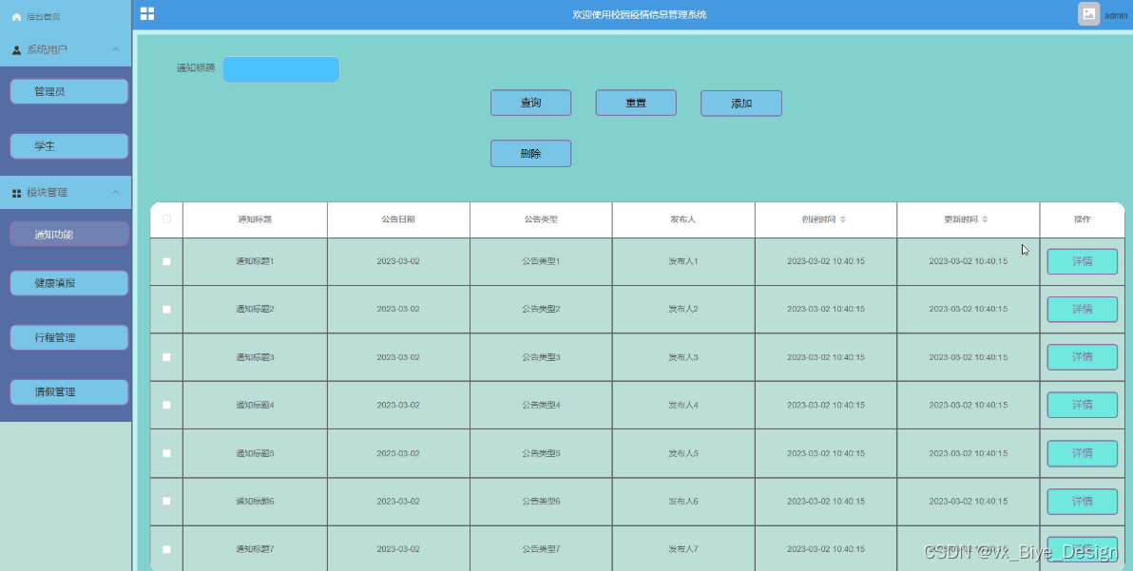Check the row checkbox for 通知标题4
The height and width of the screenshot is (571, 1133).
click(167, 405)
